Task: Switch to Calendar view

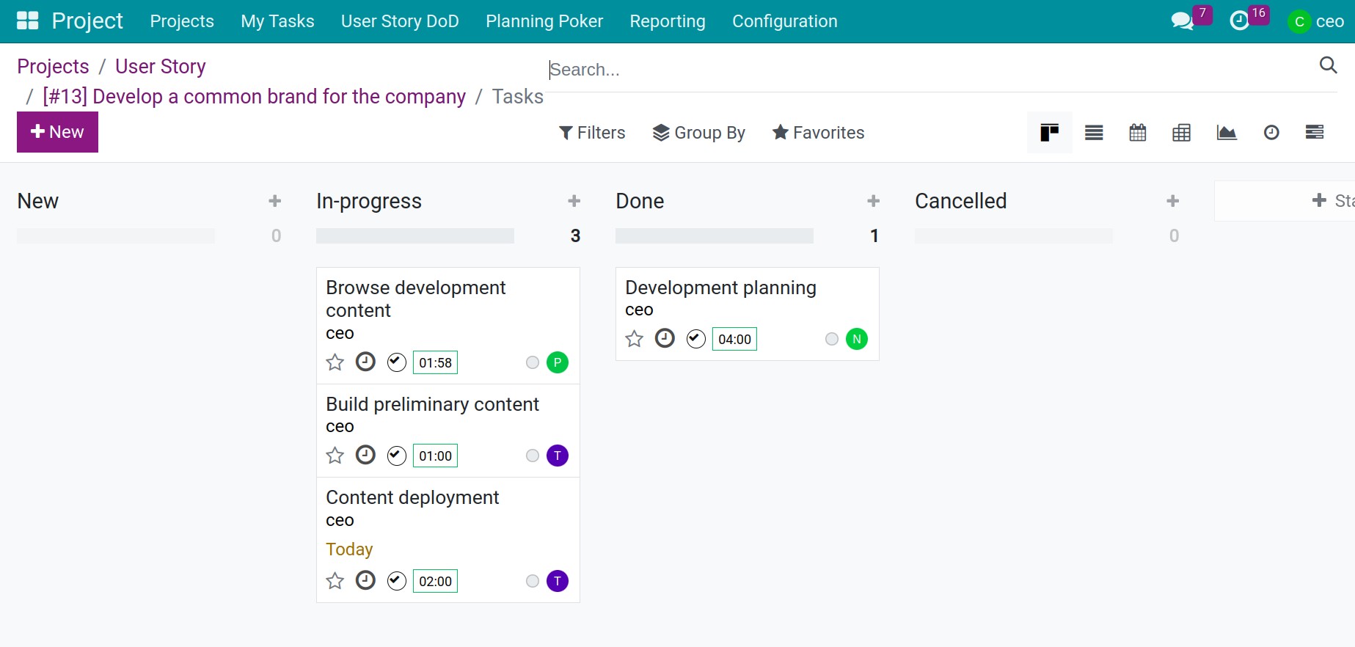Action: [x=1138, y=133]
